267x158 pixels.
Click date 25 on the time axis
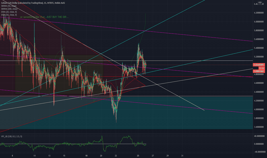138,156
